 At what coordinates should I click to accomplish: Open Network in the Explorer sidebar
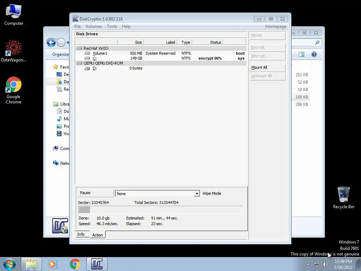click(61, 163)
